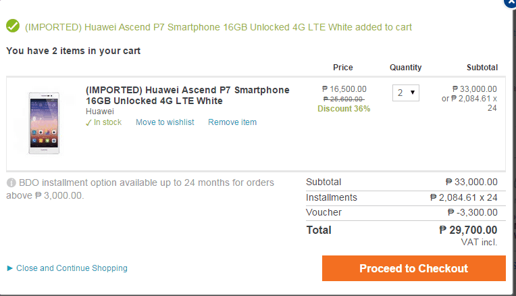The image size is (516, 296).
Task: Click the Installments row in the summary
Action: (x=402, y=197)
